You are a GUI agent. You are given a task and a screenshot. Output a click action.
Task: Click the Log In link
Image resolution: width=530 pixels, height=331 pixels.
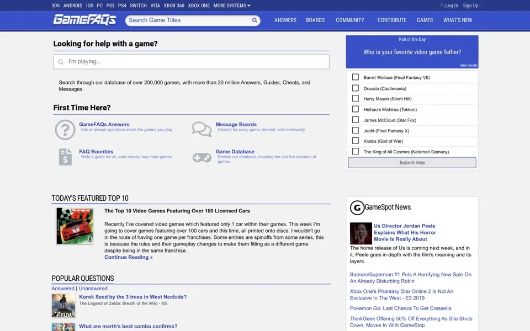[x=451, y=6]
